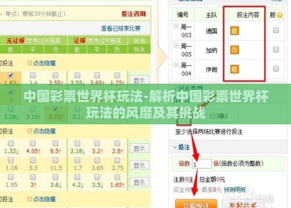Collapse the 投注 section arrow
The height and width of the screenshot is (208, 291).
point(175,147)
